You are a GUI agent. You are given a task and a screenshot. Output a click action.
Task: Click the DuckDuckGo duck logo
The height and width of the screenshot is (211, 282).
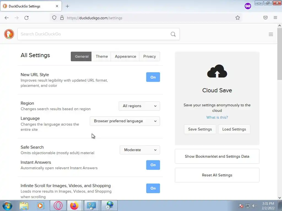(x=9, y=34)
